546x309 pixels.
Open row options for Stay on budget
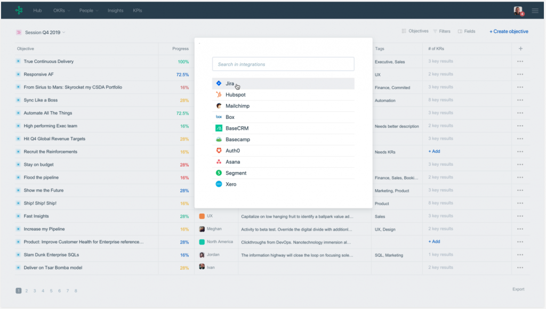click(520, 165)
